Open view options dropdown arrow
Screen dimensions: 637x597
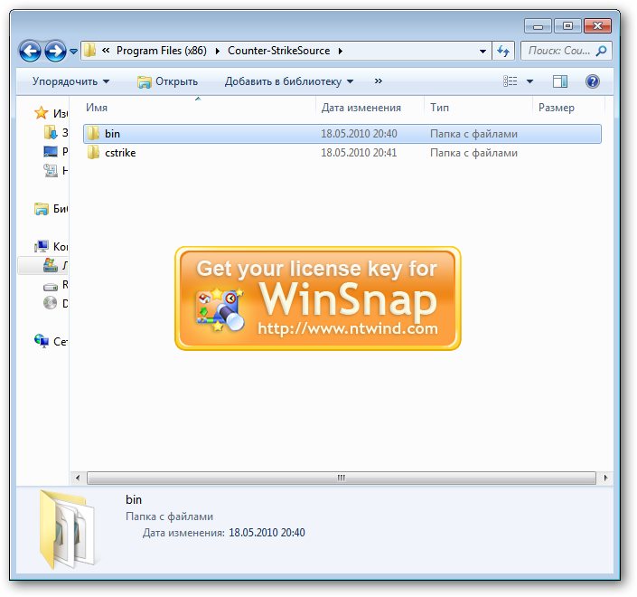coord(529,81)
